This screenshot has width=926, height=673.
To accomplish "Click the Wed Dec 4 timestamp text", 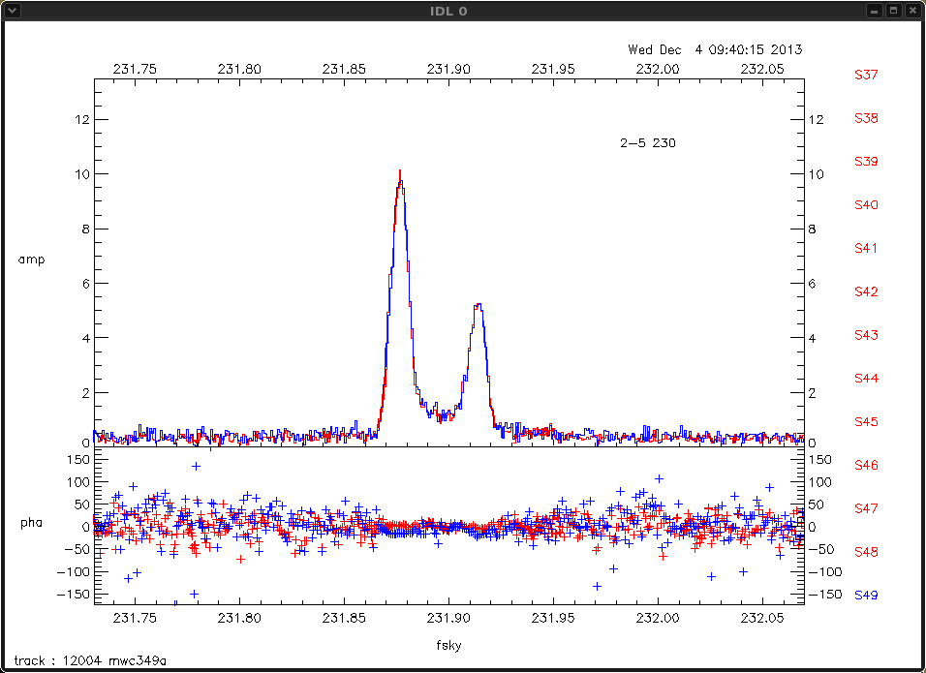I will tap(714, 49).
